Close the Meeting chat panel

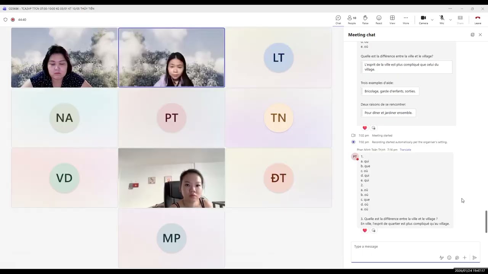click(x=480, y=35)
